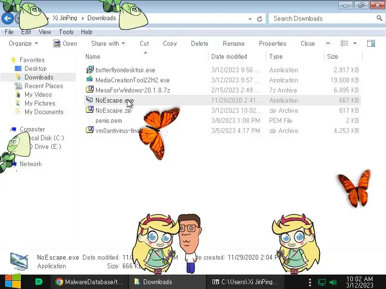Open the Tools menu
The height and width of the screenshot is (289, 386).
point(66,32)
